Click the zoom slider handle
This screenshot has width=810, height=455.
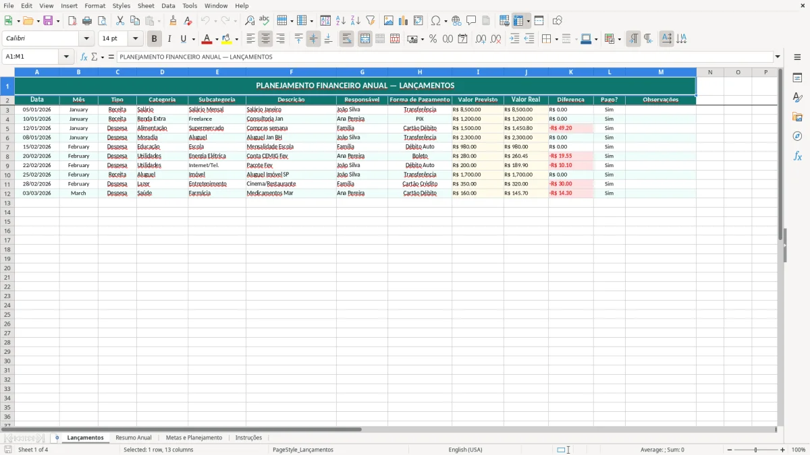[756, 450]
